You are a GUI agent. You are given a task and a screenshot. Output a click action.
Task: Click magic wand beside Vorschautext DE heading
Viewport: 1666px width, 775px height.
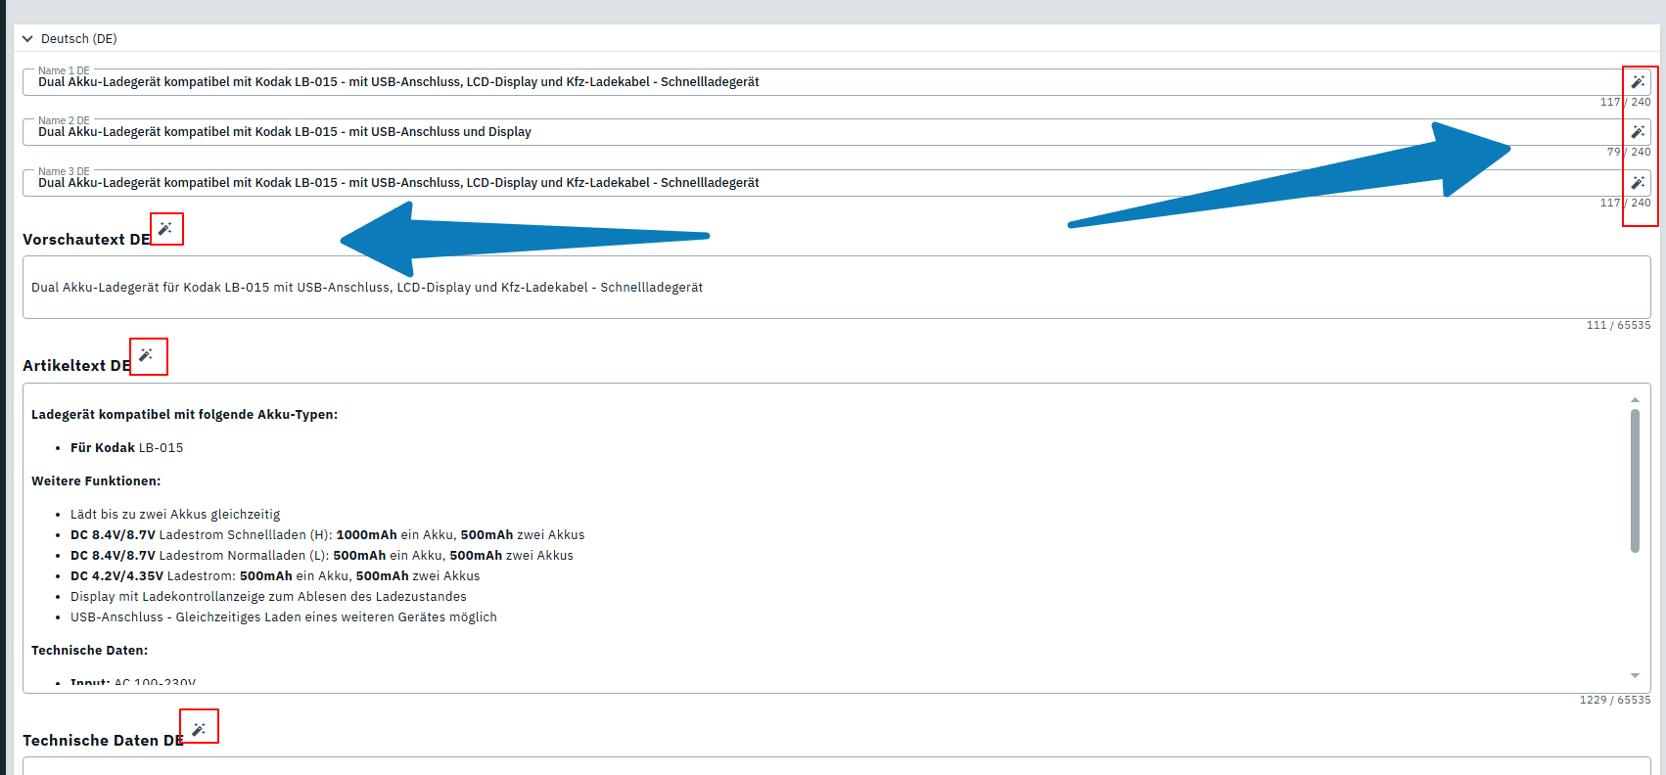click(x=165, y=229)
